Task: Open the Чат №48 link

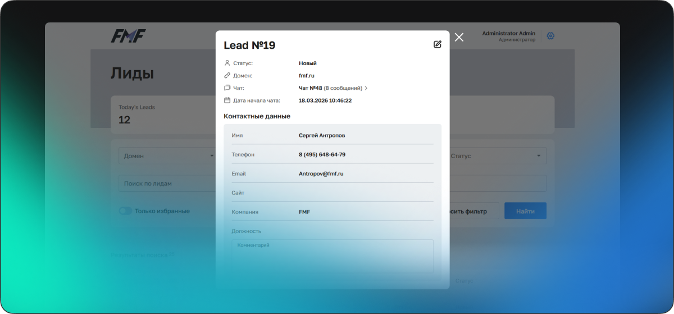Action: (311, 88)
